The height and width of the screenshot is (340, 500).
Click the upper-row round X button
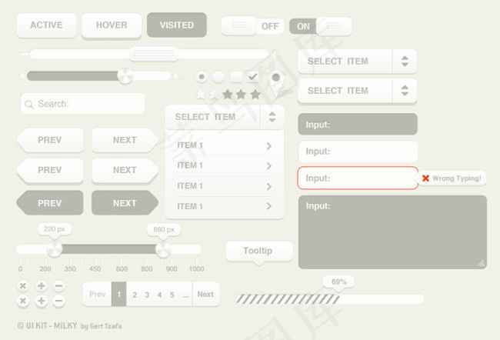(23, 286)
